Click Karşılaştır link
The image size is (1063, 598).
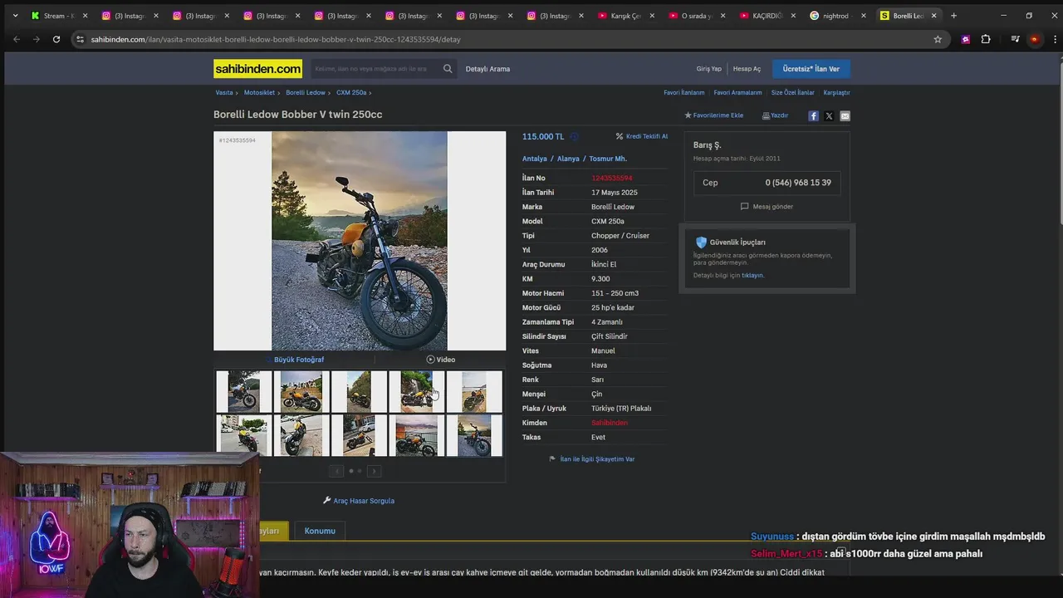[x=836, y=93]
